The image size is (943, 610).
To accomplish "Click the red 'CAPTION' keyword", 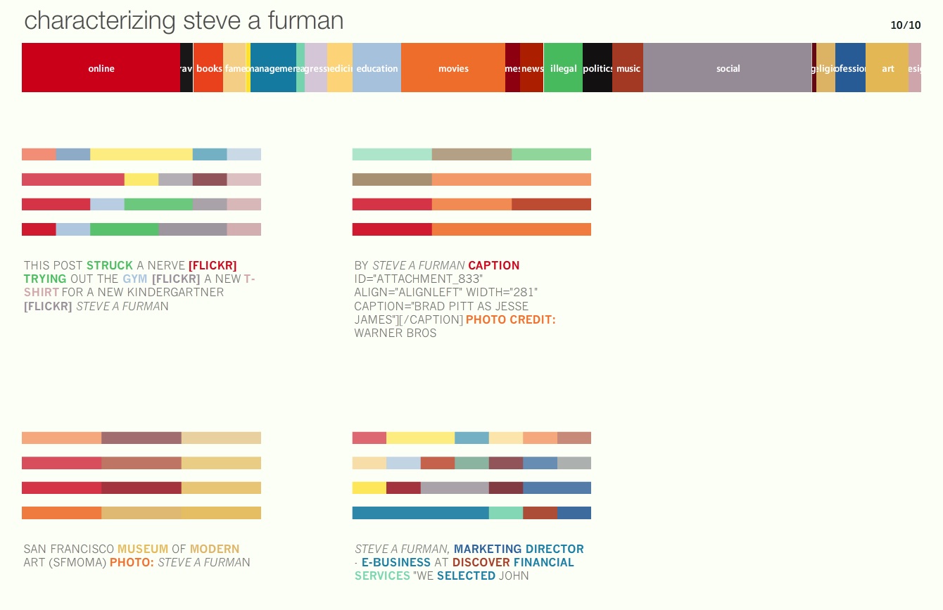I will pos(494,266).
